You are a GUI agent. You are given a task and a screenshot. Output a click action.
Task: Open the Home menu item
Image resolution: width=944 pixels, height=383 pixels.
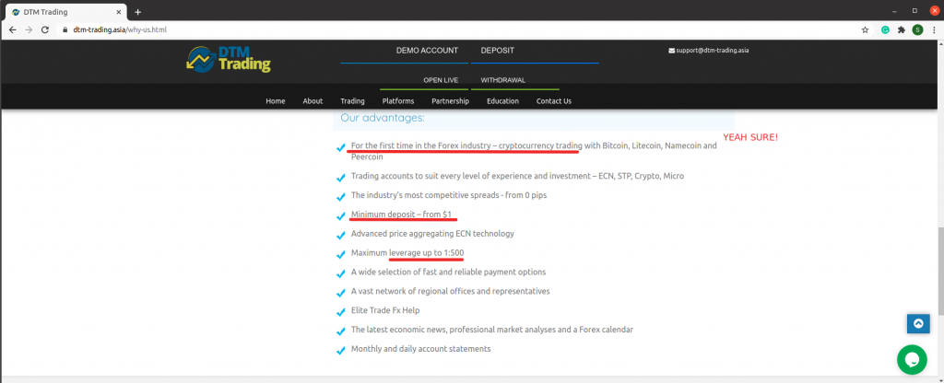pos(275,101)
